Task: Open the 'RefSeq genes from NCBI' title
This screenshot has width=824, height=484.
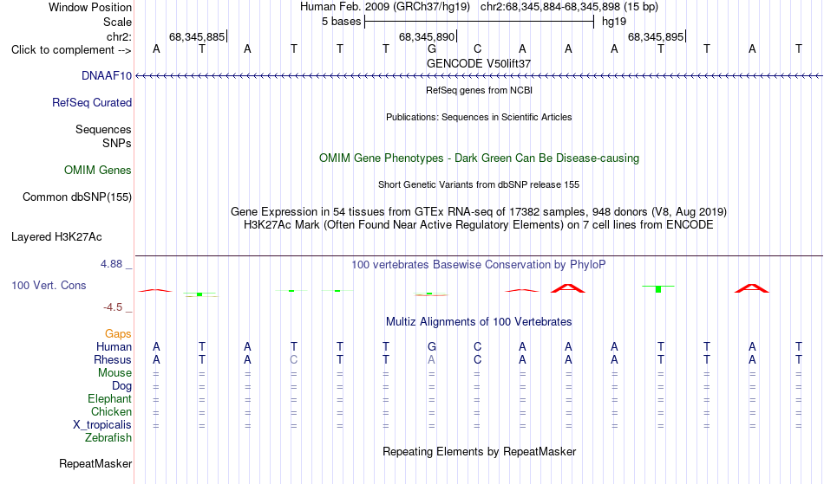Action: (479, 90)
